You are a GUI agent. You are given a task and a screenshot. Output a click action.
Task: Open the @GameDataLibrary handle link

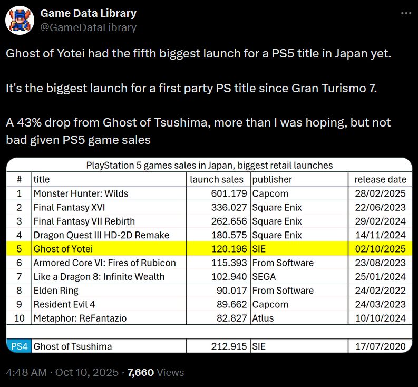click(x=88, y=27)
